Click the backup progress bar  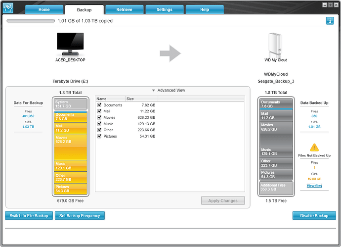31,21
